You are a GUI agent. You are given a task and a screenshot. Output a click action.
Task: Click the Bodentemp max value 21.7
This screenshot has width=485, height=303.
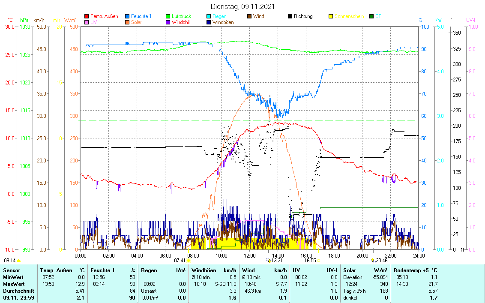click(433, 284)
